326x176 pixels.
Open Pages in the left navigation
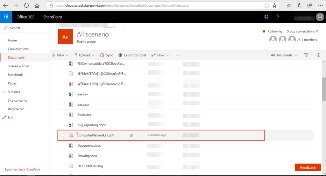[12, 83]
